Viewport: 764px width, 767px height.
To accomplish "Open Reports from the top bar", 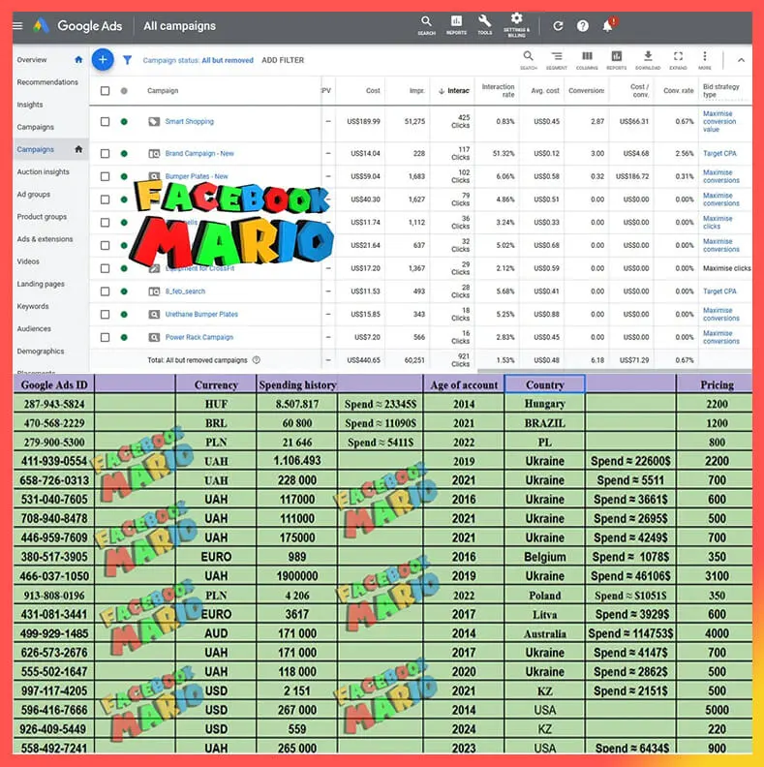I will 456,25.
